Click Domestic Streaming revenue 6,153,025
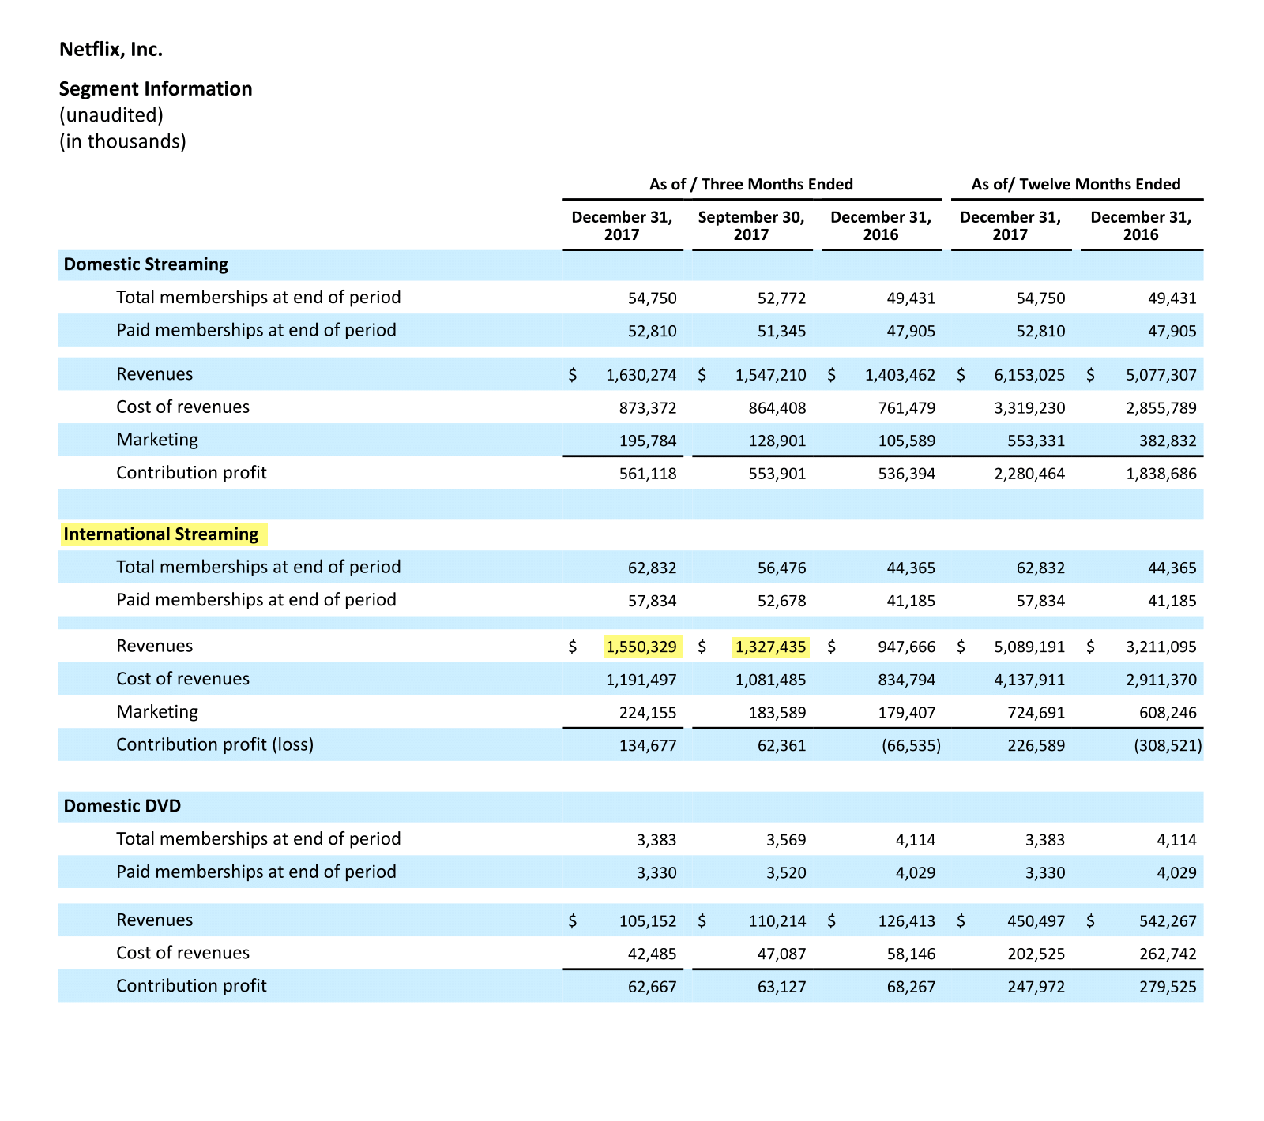Image resolution: width=1264 pixels, height=1121 pixels. (1029, 375)
